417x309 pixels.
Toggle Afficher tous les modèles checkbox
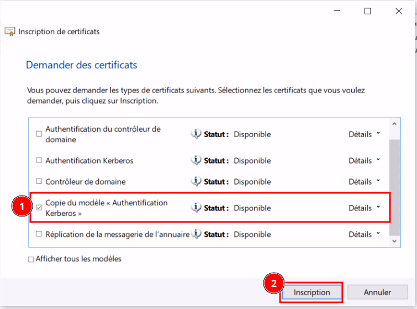click(31, 259)
